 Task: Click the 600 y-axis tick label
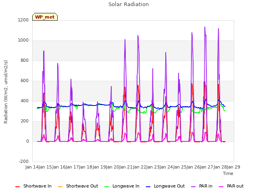coord(25,81)
